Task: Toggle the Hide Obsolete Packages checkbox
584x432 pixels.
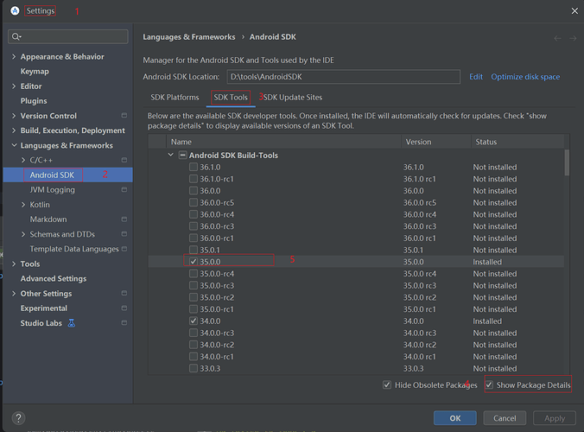Action: (387, 384)
